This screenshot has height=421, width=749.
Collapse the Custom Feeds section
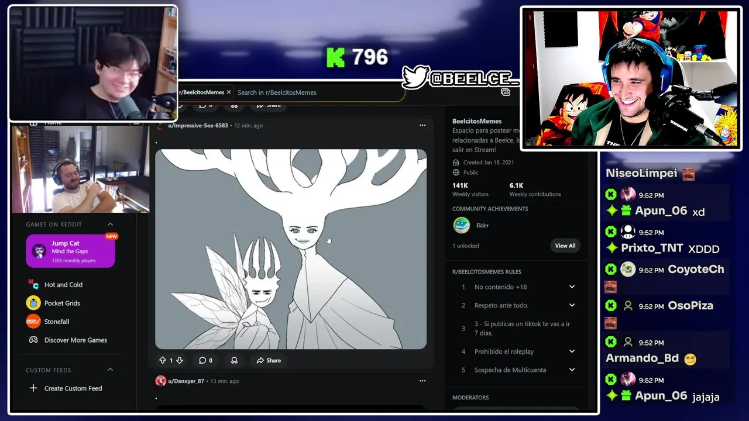coord(110,370)
